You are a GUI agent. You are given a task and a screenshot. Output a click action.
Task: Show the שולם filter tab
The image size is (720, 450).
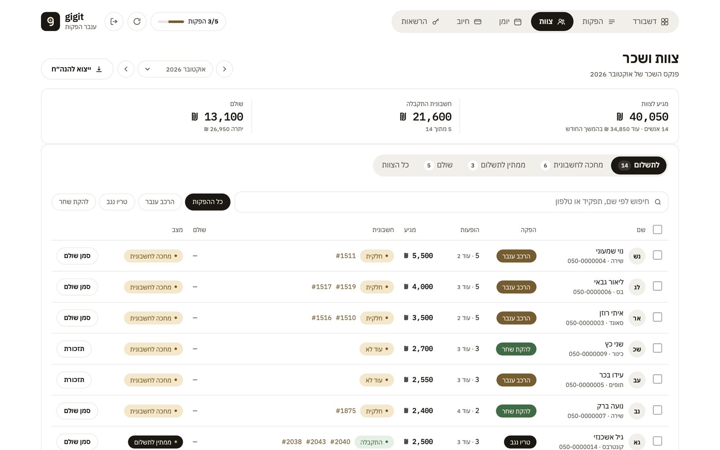click(438, 165)
